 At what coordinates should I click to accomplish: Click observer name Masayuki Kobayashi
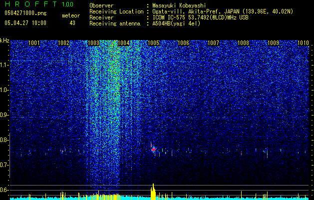(x=179, y=5)
